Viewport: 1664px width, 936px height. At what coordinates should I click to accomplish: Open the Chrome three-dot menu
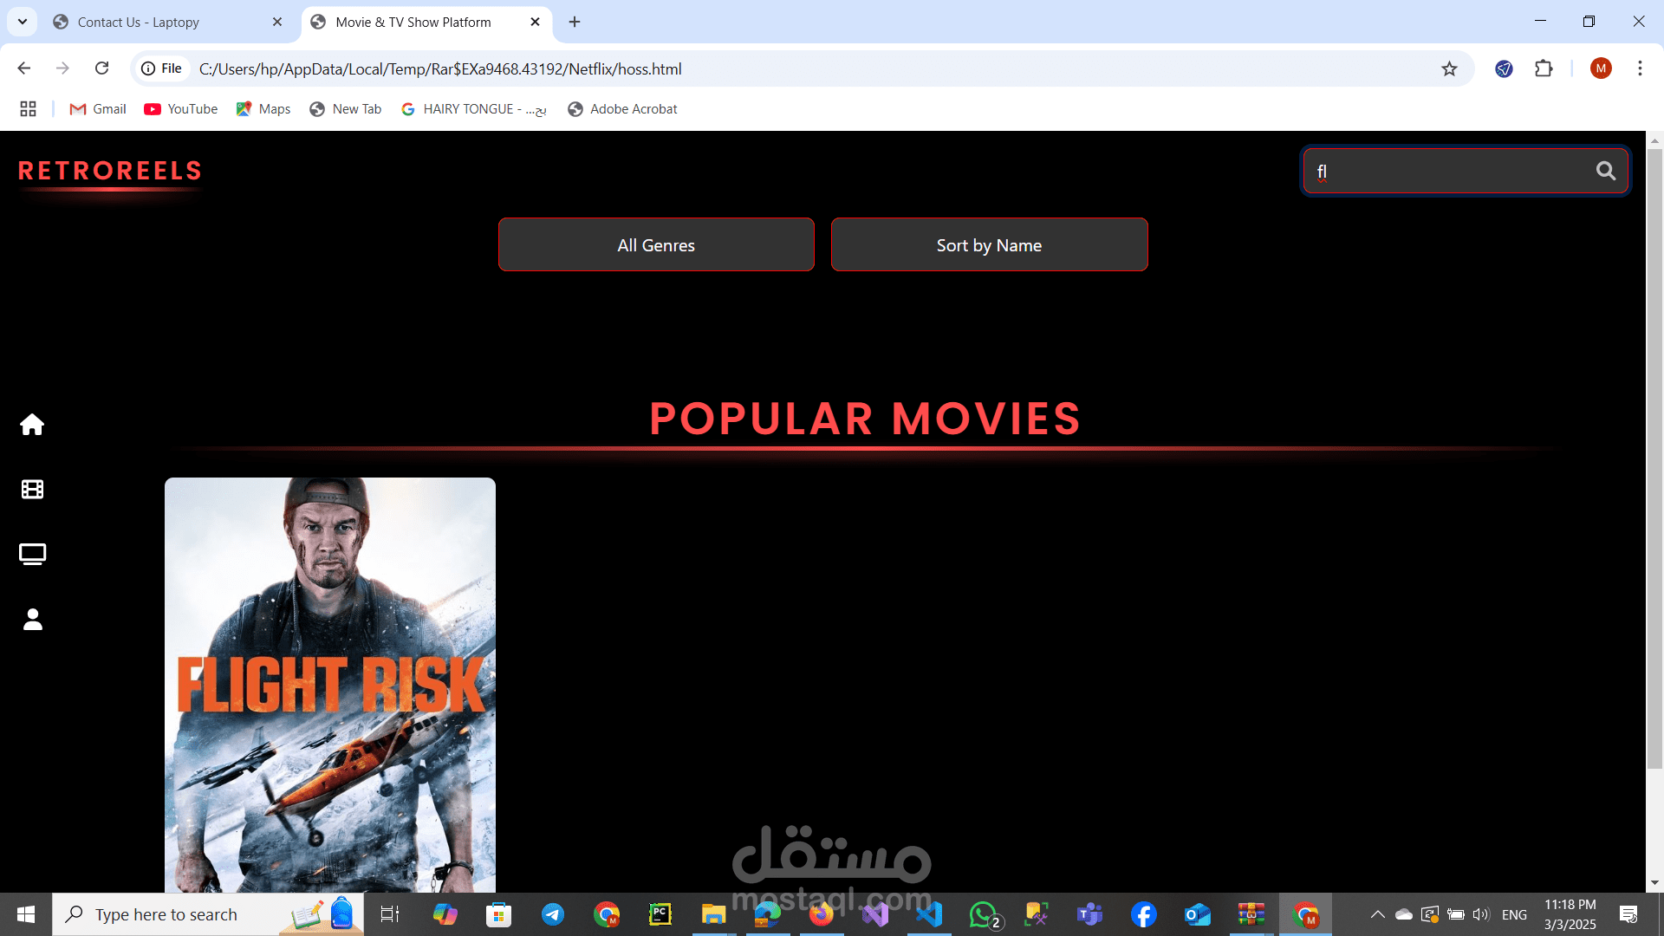tap(1640, 68)
